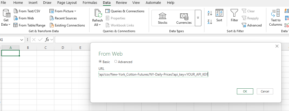Show Queries & Connections pane

[125, 11]
